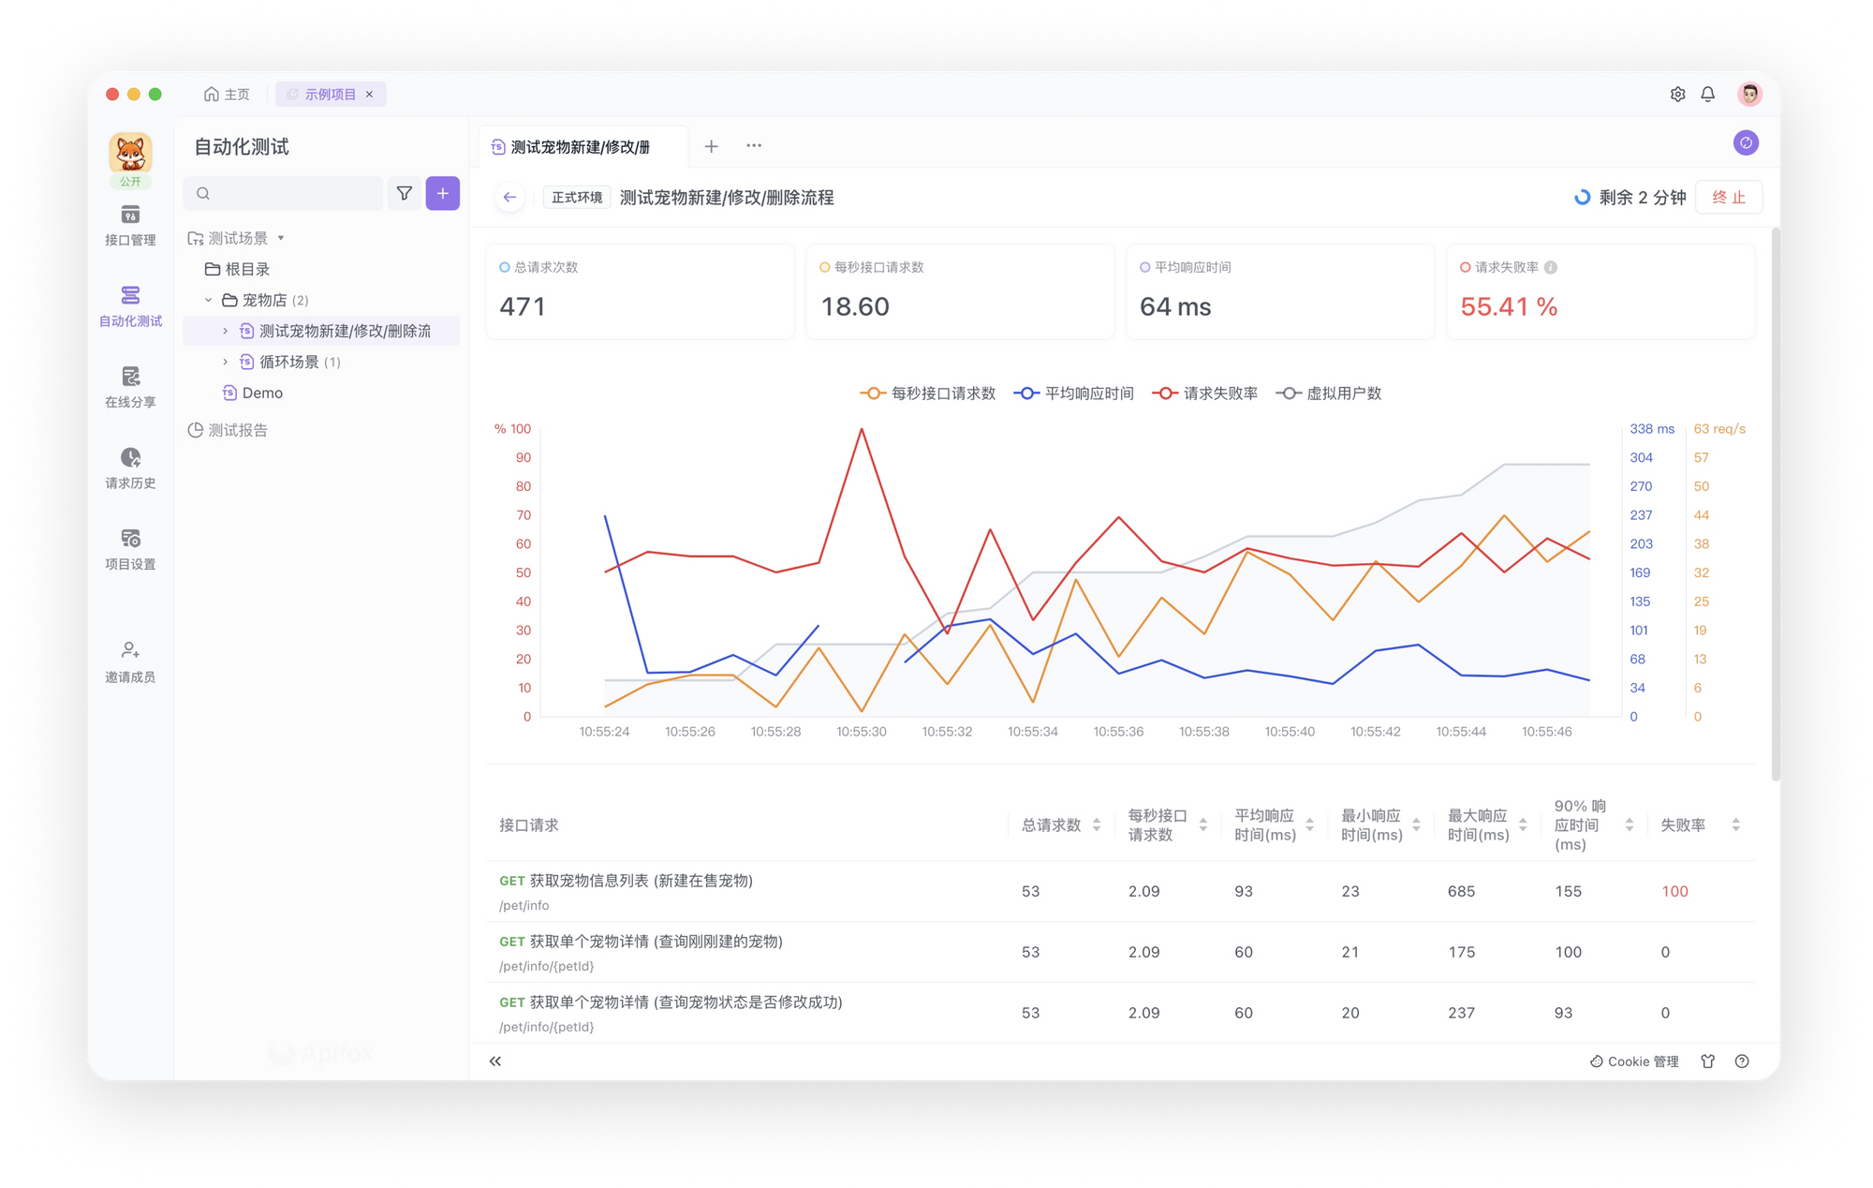Expand the 循环场景 tree item
Image resolution: width=1873 pixels, height=1188 pixels.
(x=225, y=362)
